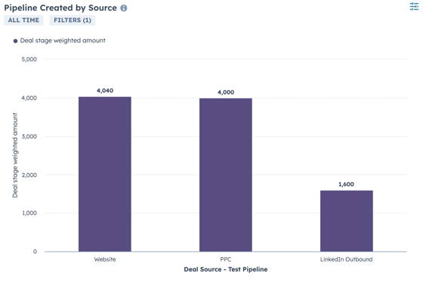Click the LinkedIn Outbound x-axis label
Screen dimensions: 423x285
coord(347,259)
